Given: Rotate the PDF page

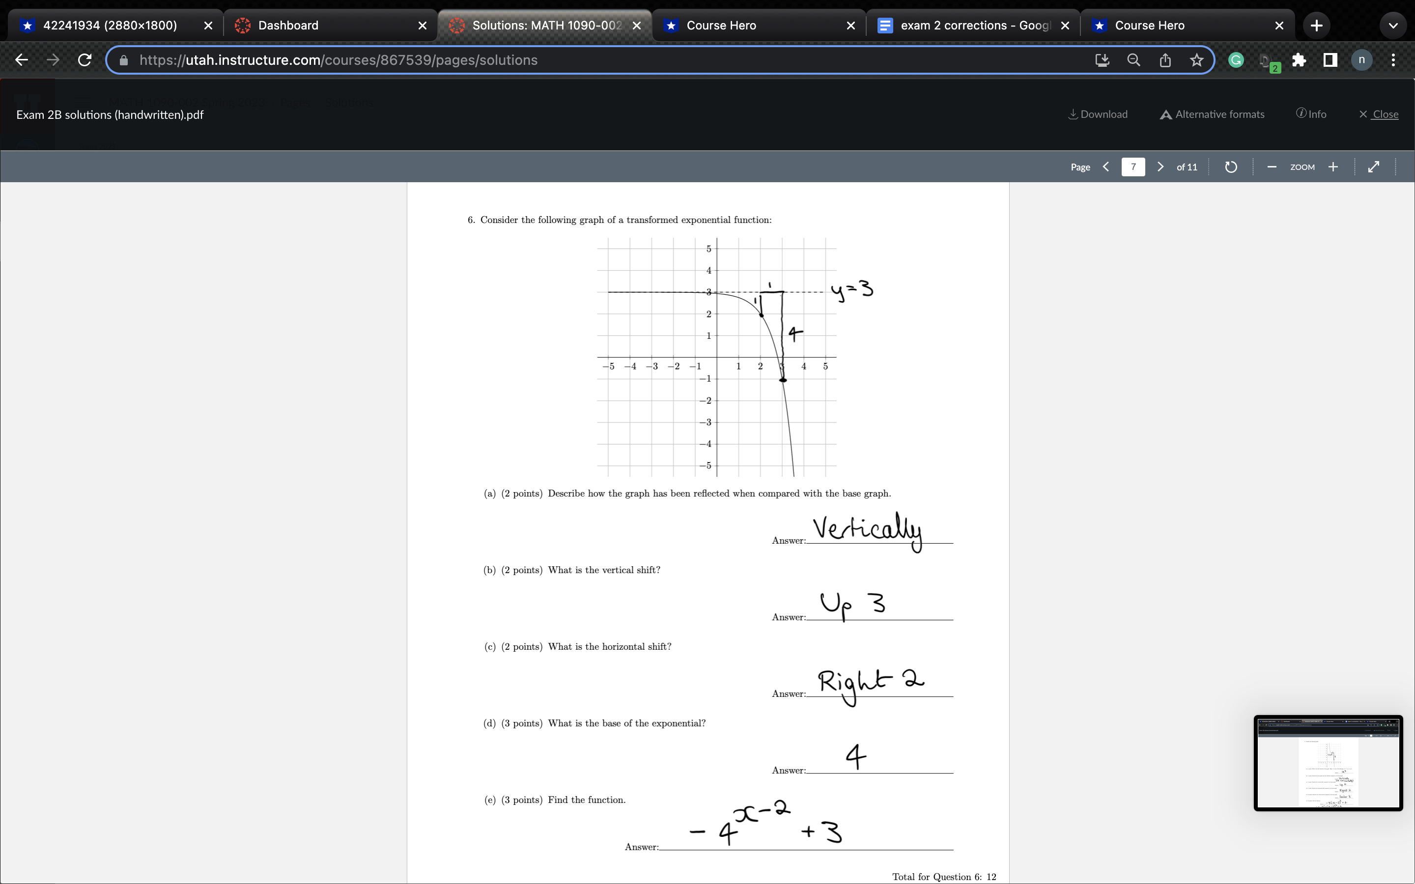Looking at the screenshot, I should pos(1230,166).
